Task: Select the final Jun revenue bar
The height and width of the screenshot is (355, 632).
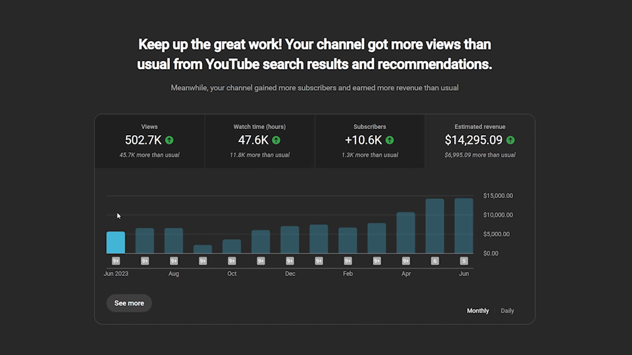Action: tap(464, 225)
